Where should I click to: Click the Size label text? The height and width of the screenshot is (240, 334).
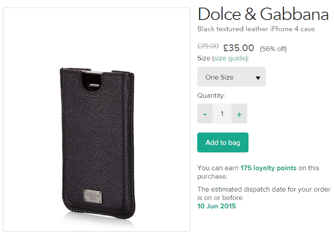coord(204,58)
